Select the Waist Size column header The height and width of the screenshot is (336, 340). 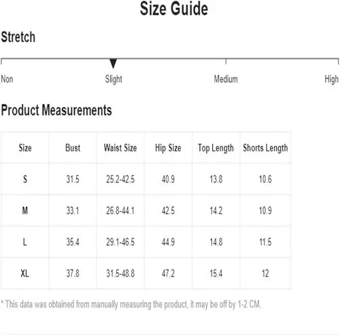120,148
